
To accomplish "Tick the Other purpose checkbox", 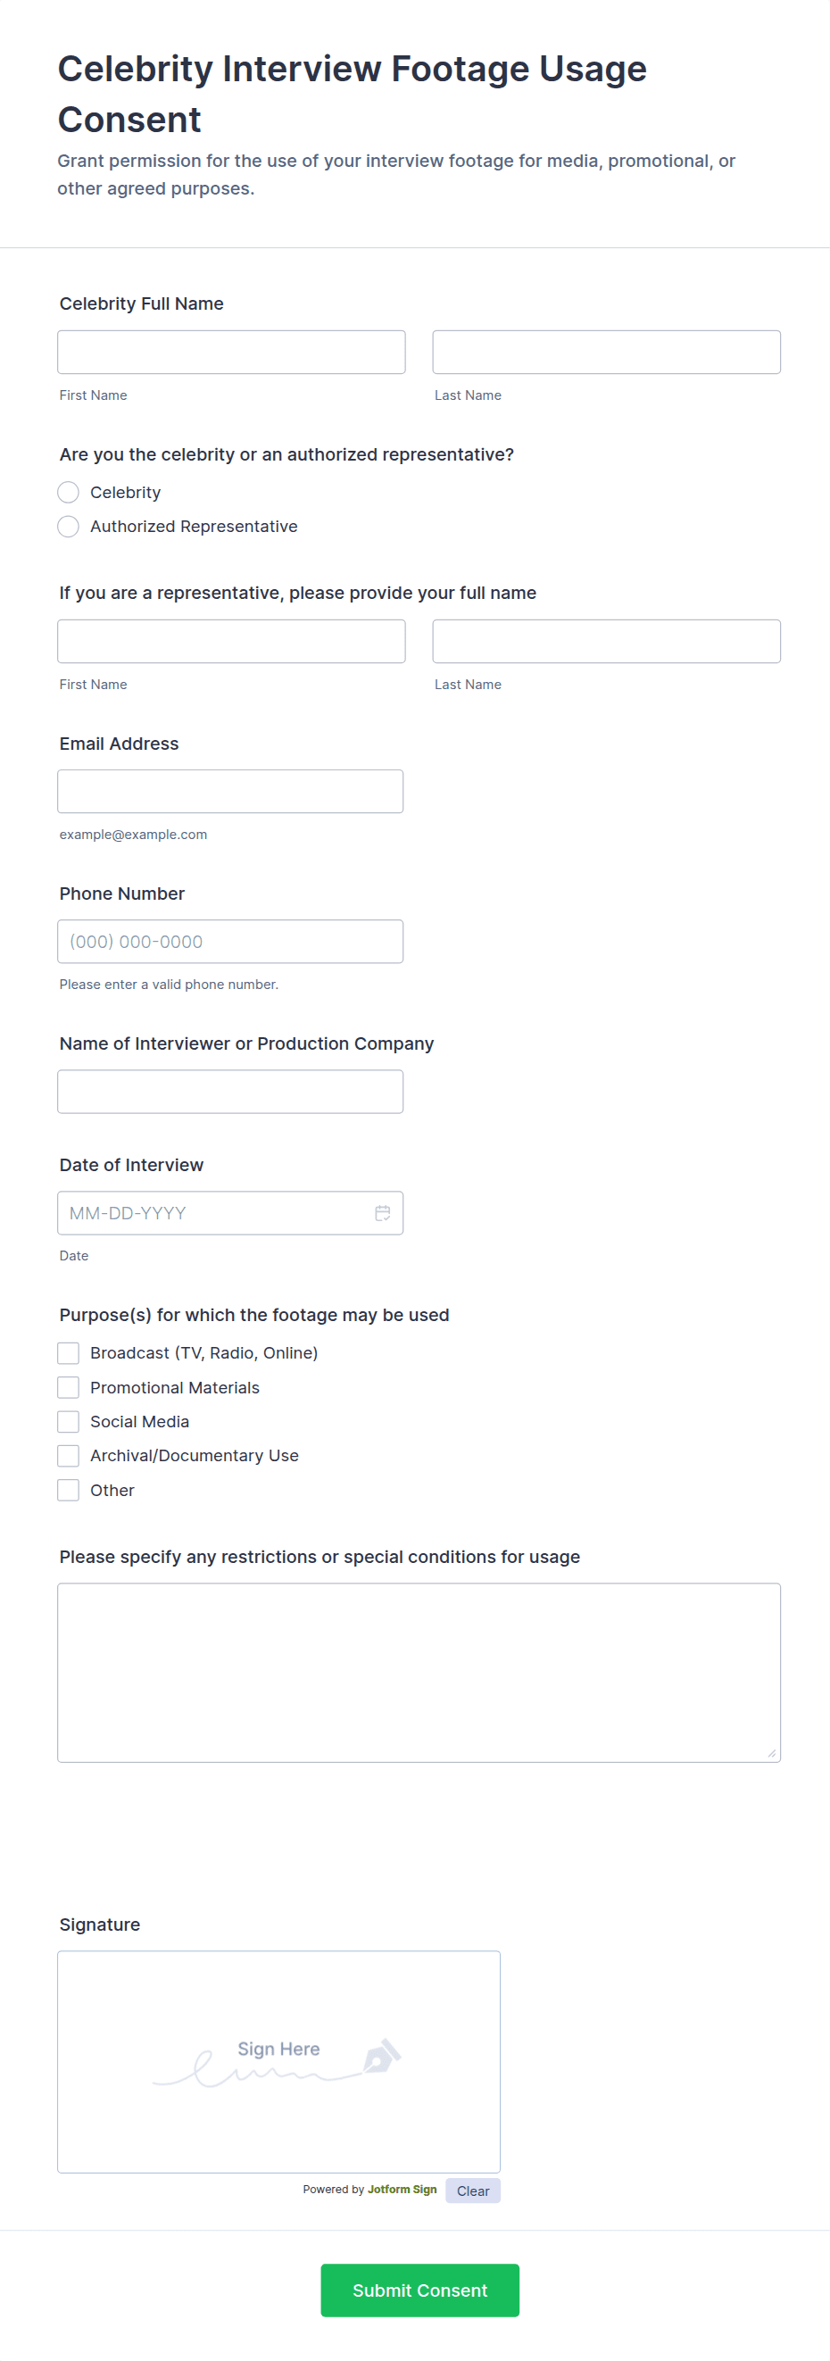I will [69, 1491].
